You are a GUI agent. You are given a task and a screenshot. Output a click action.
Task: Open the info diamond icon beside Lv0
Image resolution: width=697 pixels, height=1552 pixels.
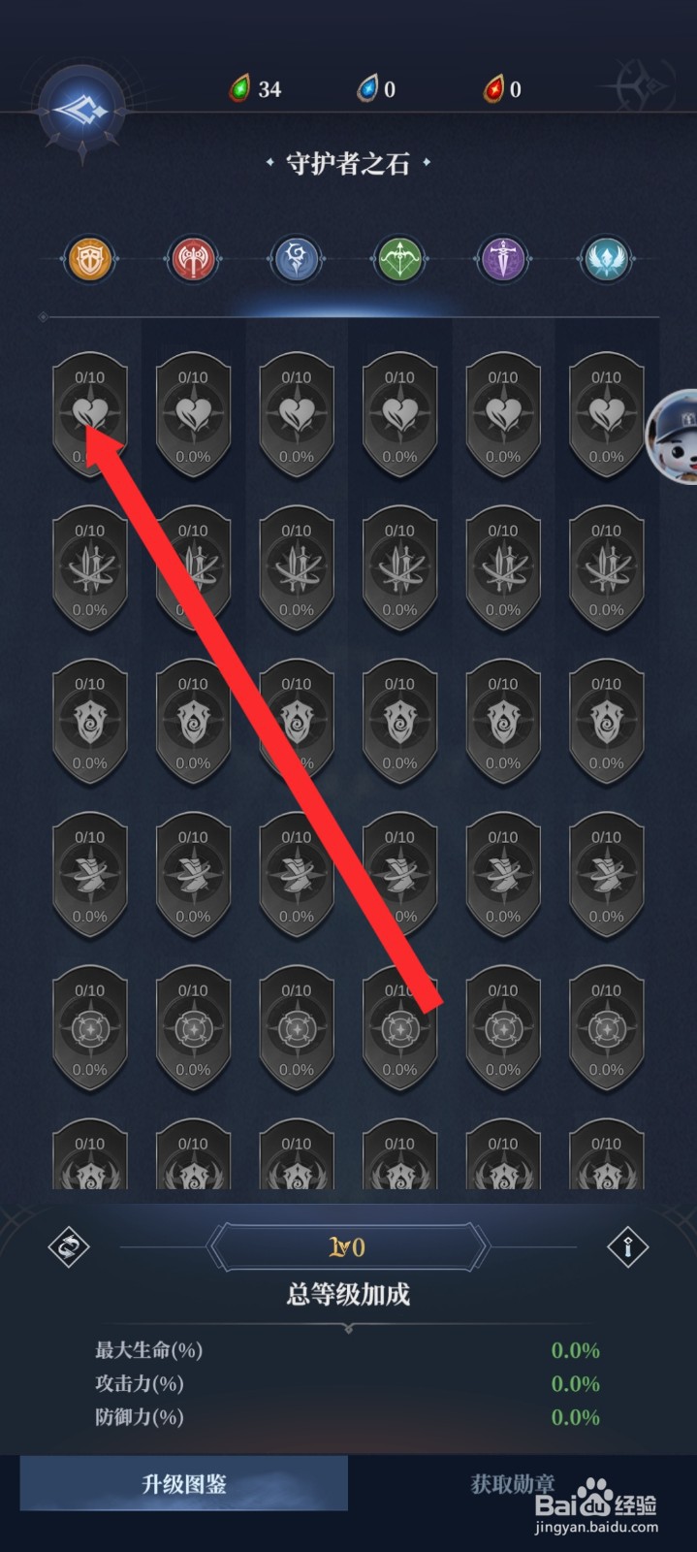627,1247
